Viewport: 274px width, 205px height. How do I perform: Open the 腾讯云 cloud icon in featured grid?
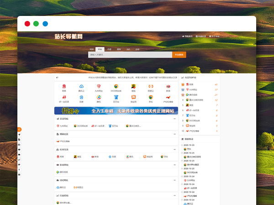click(x=81, y=86)
